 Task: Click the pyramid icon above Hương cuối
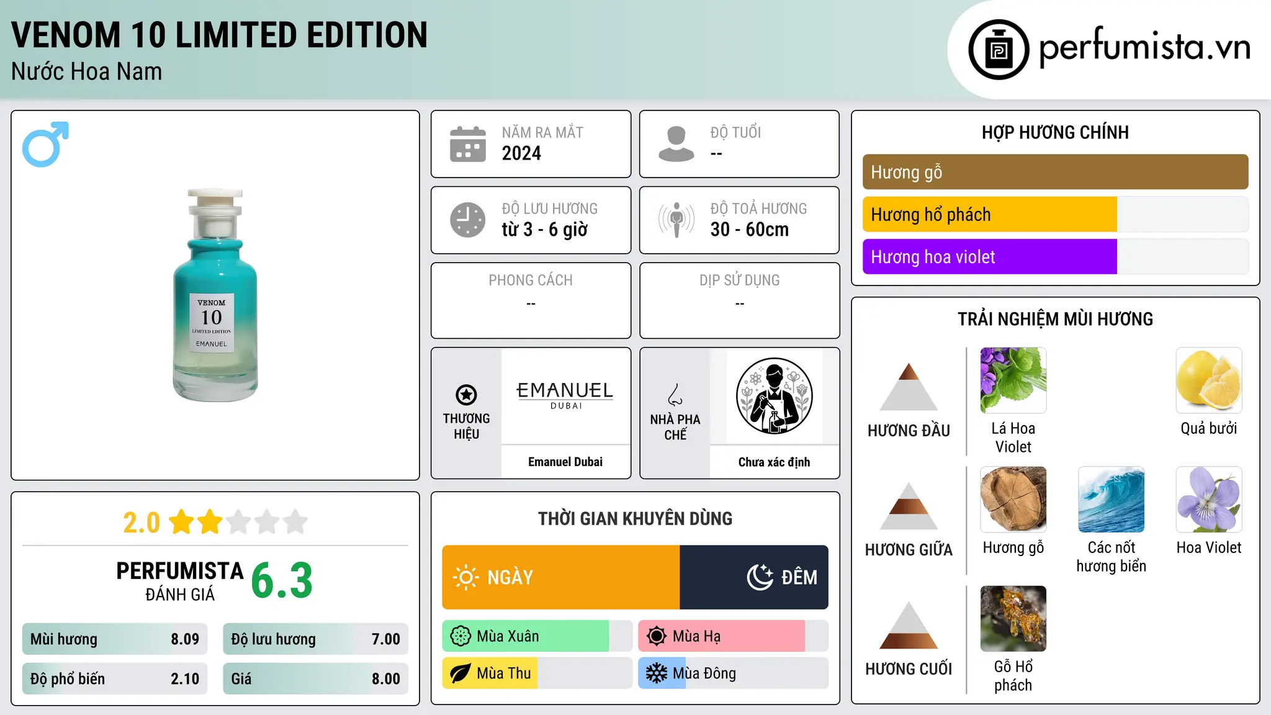[909, 625]
